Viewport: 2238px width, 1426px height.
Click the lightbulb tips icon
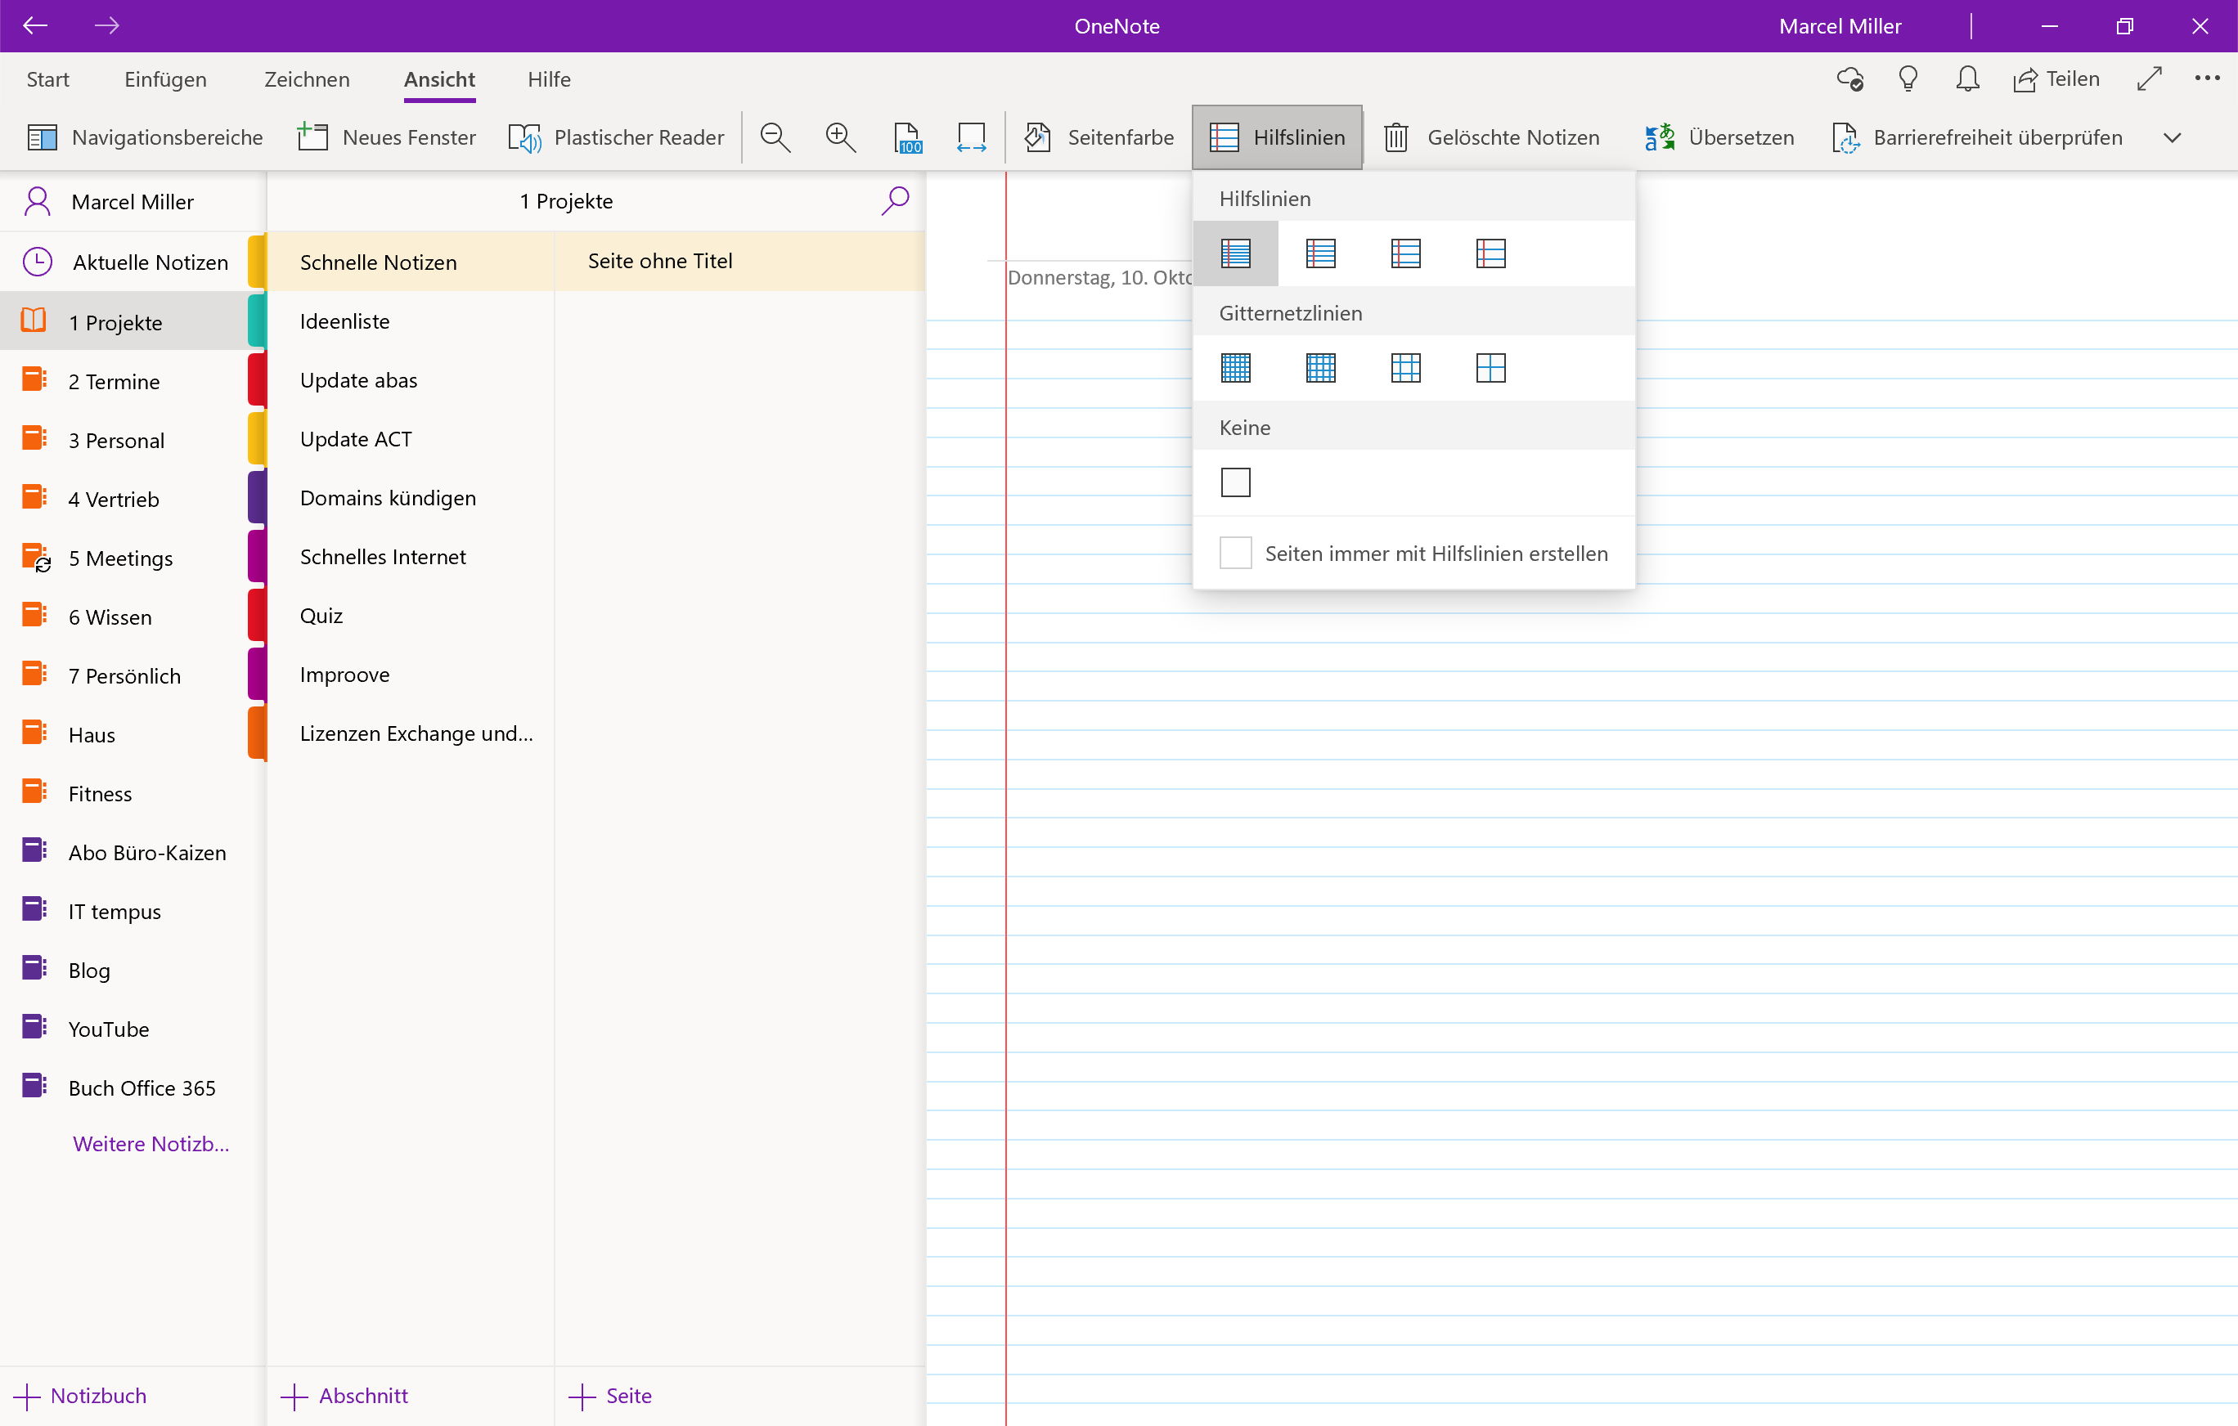1908,79
